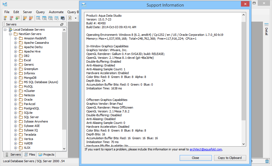
Task: Click the MongoDB folder icon
Action: 21,78
